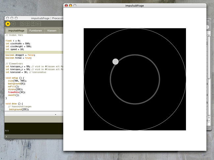Click the Export toolbar icon
Screen dimensions: 214x160
click(39, 24)
